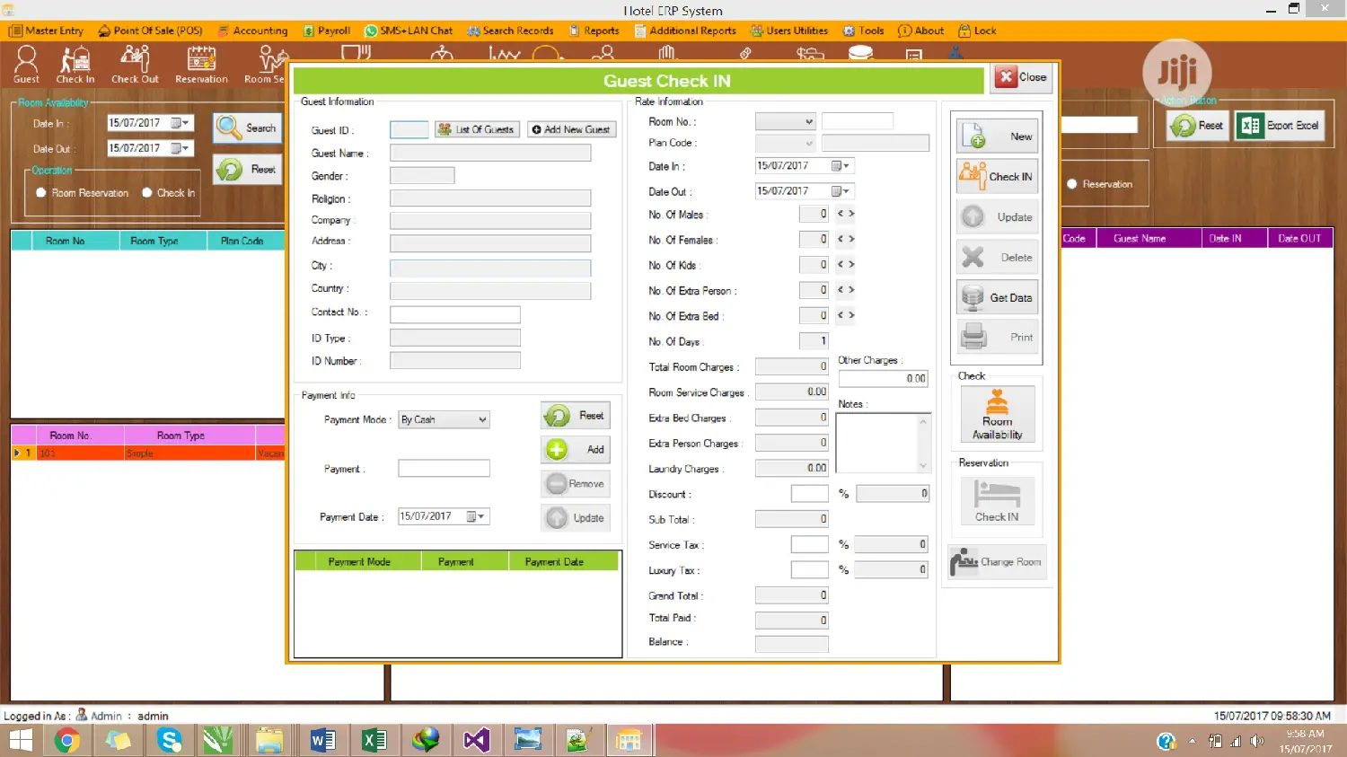Open the Reservation toolbar icon
Screen dimensions: 1347x757
(201, 65)
